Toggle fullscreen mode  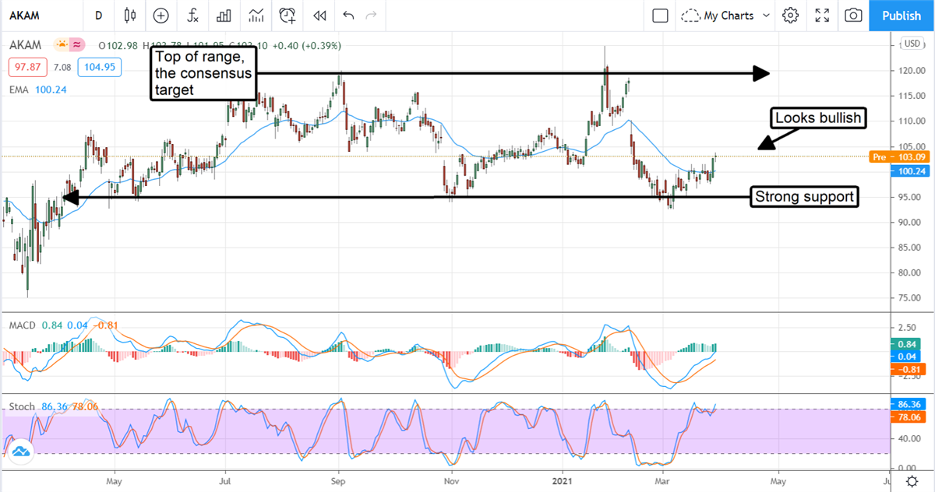tap(822, 16)
